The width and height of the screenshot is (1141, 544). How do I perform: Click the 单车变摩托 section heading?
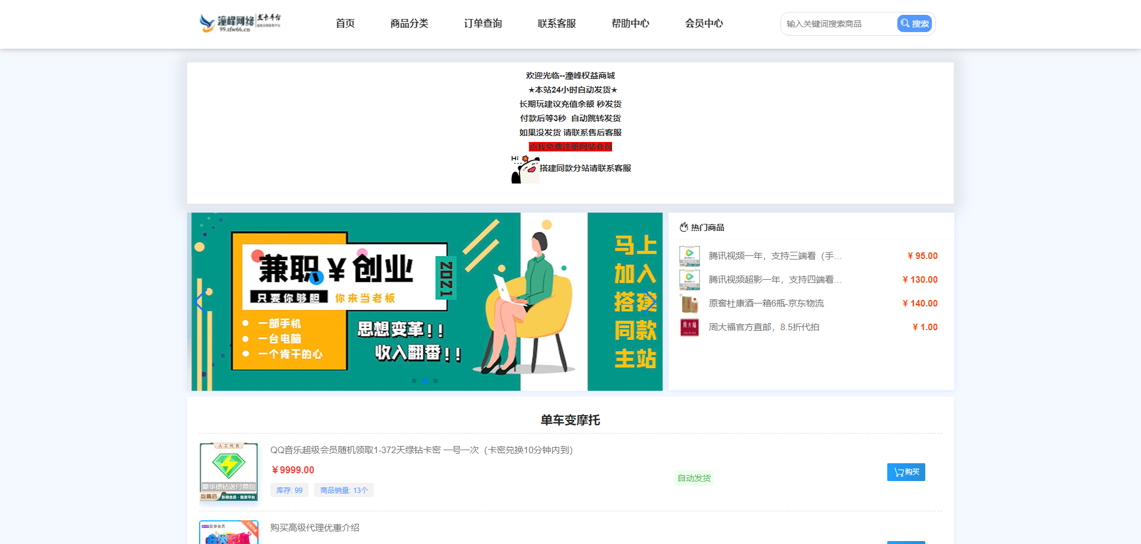pos(570,420)
